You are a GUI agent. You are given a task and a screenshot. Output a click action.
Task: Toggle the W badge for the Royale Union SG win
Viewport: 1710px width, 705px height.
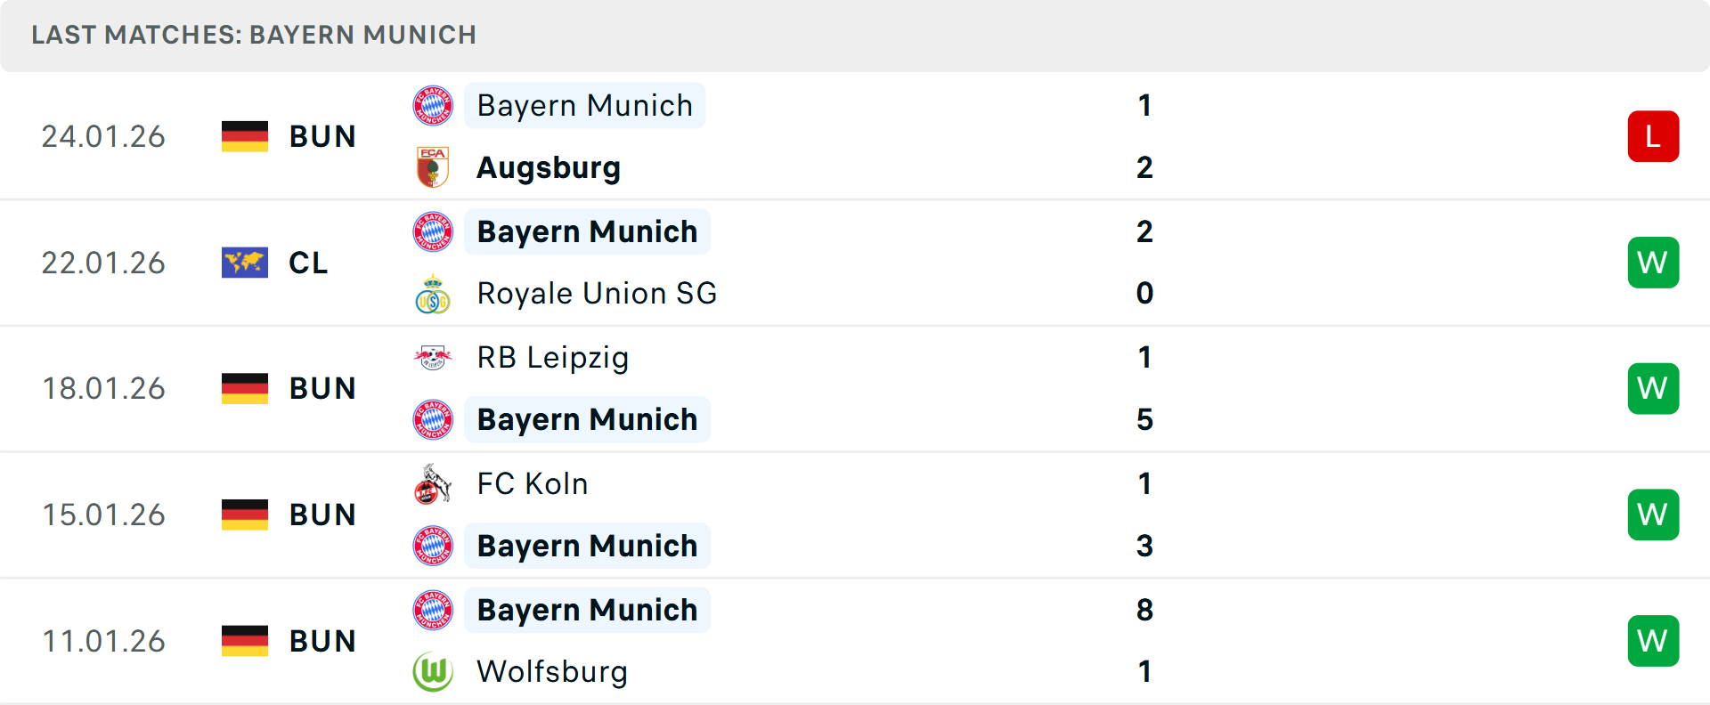[1653, 263]
